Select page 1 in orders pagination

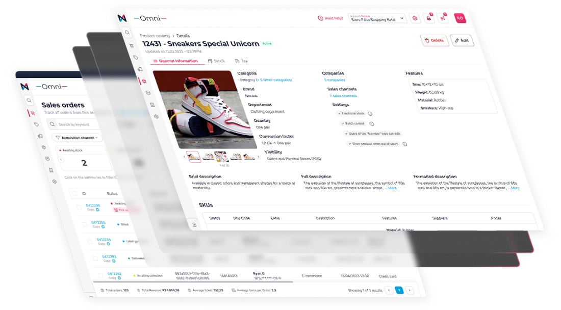pos(399,290)
